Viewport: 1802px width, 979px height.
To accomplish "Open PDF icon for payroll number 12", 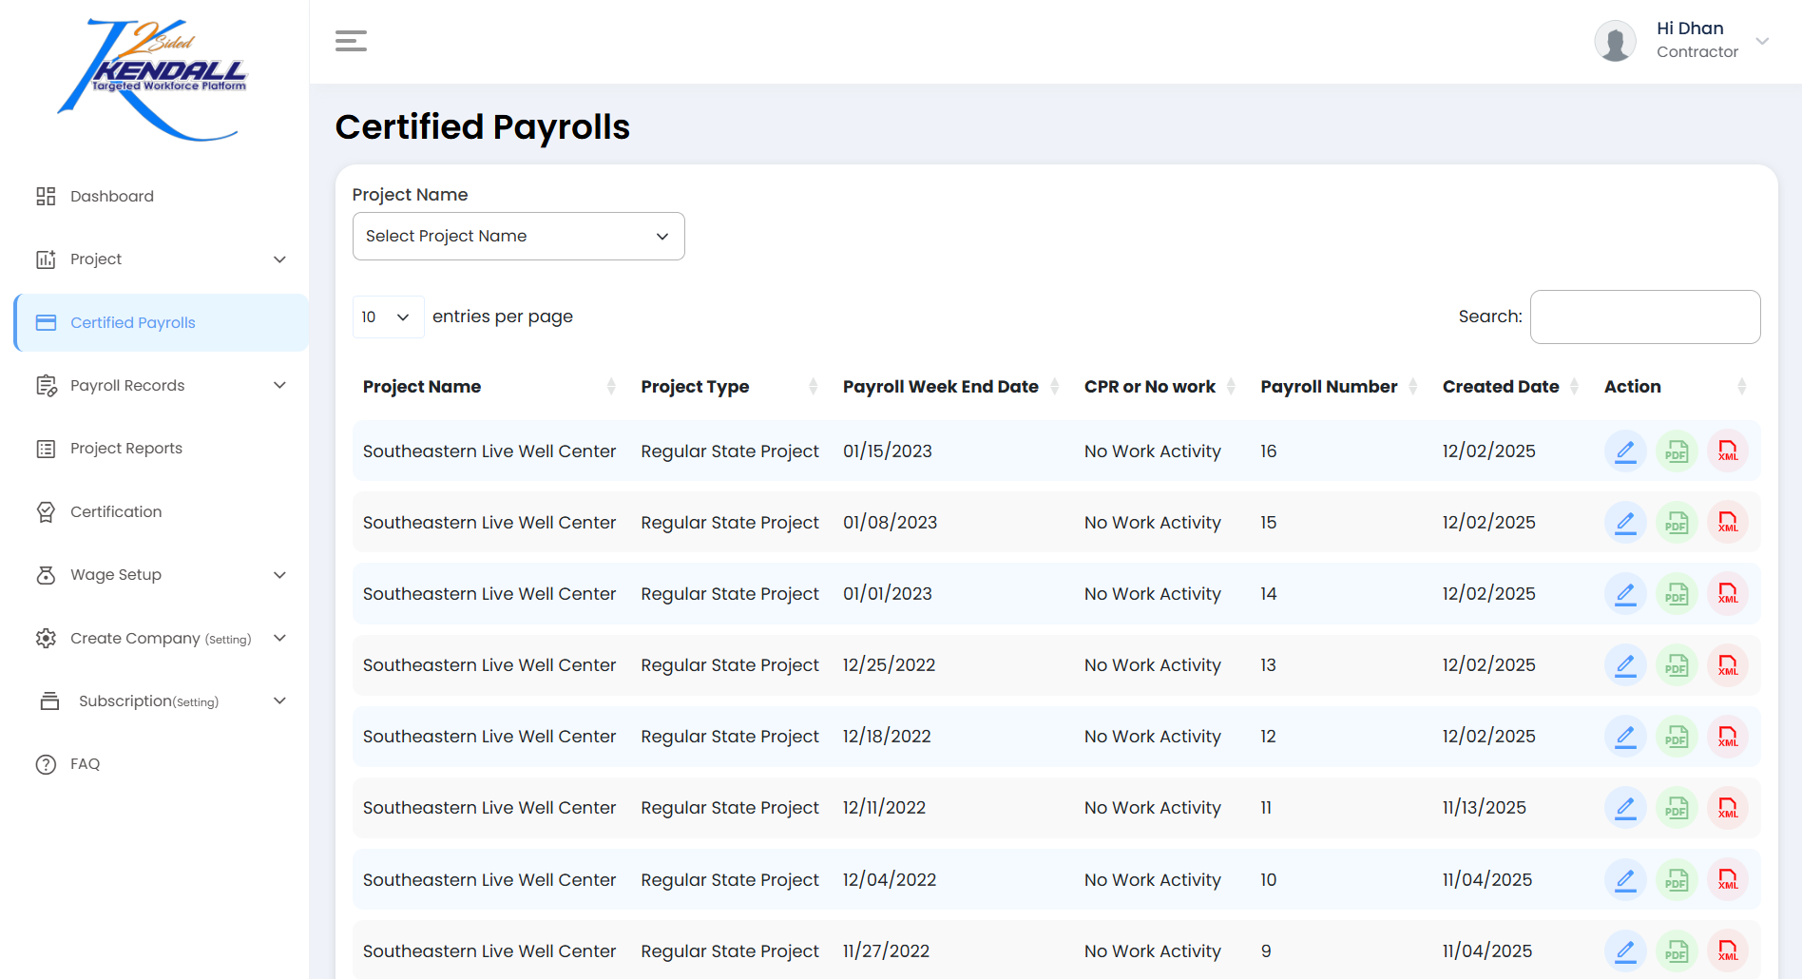I will pos(1677,737).
